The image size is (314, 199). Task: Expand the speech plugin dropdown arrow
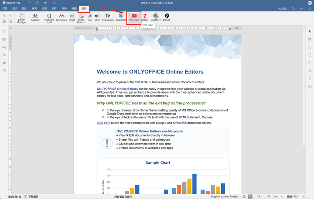97,23
